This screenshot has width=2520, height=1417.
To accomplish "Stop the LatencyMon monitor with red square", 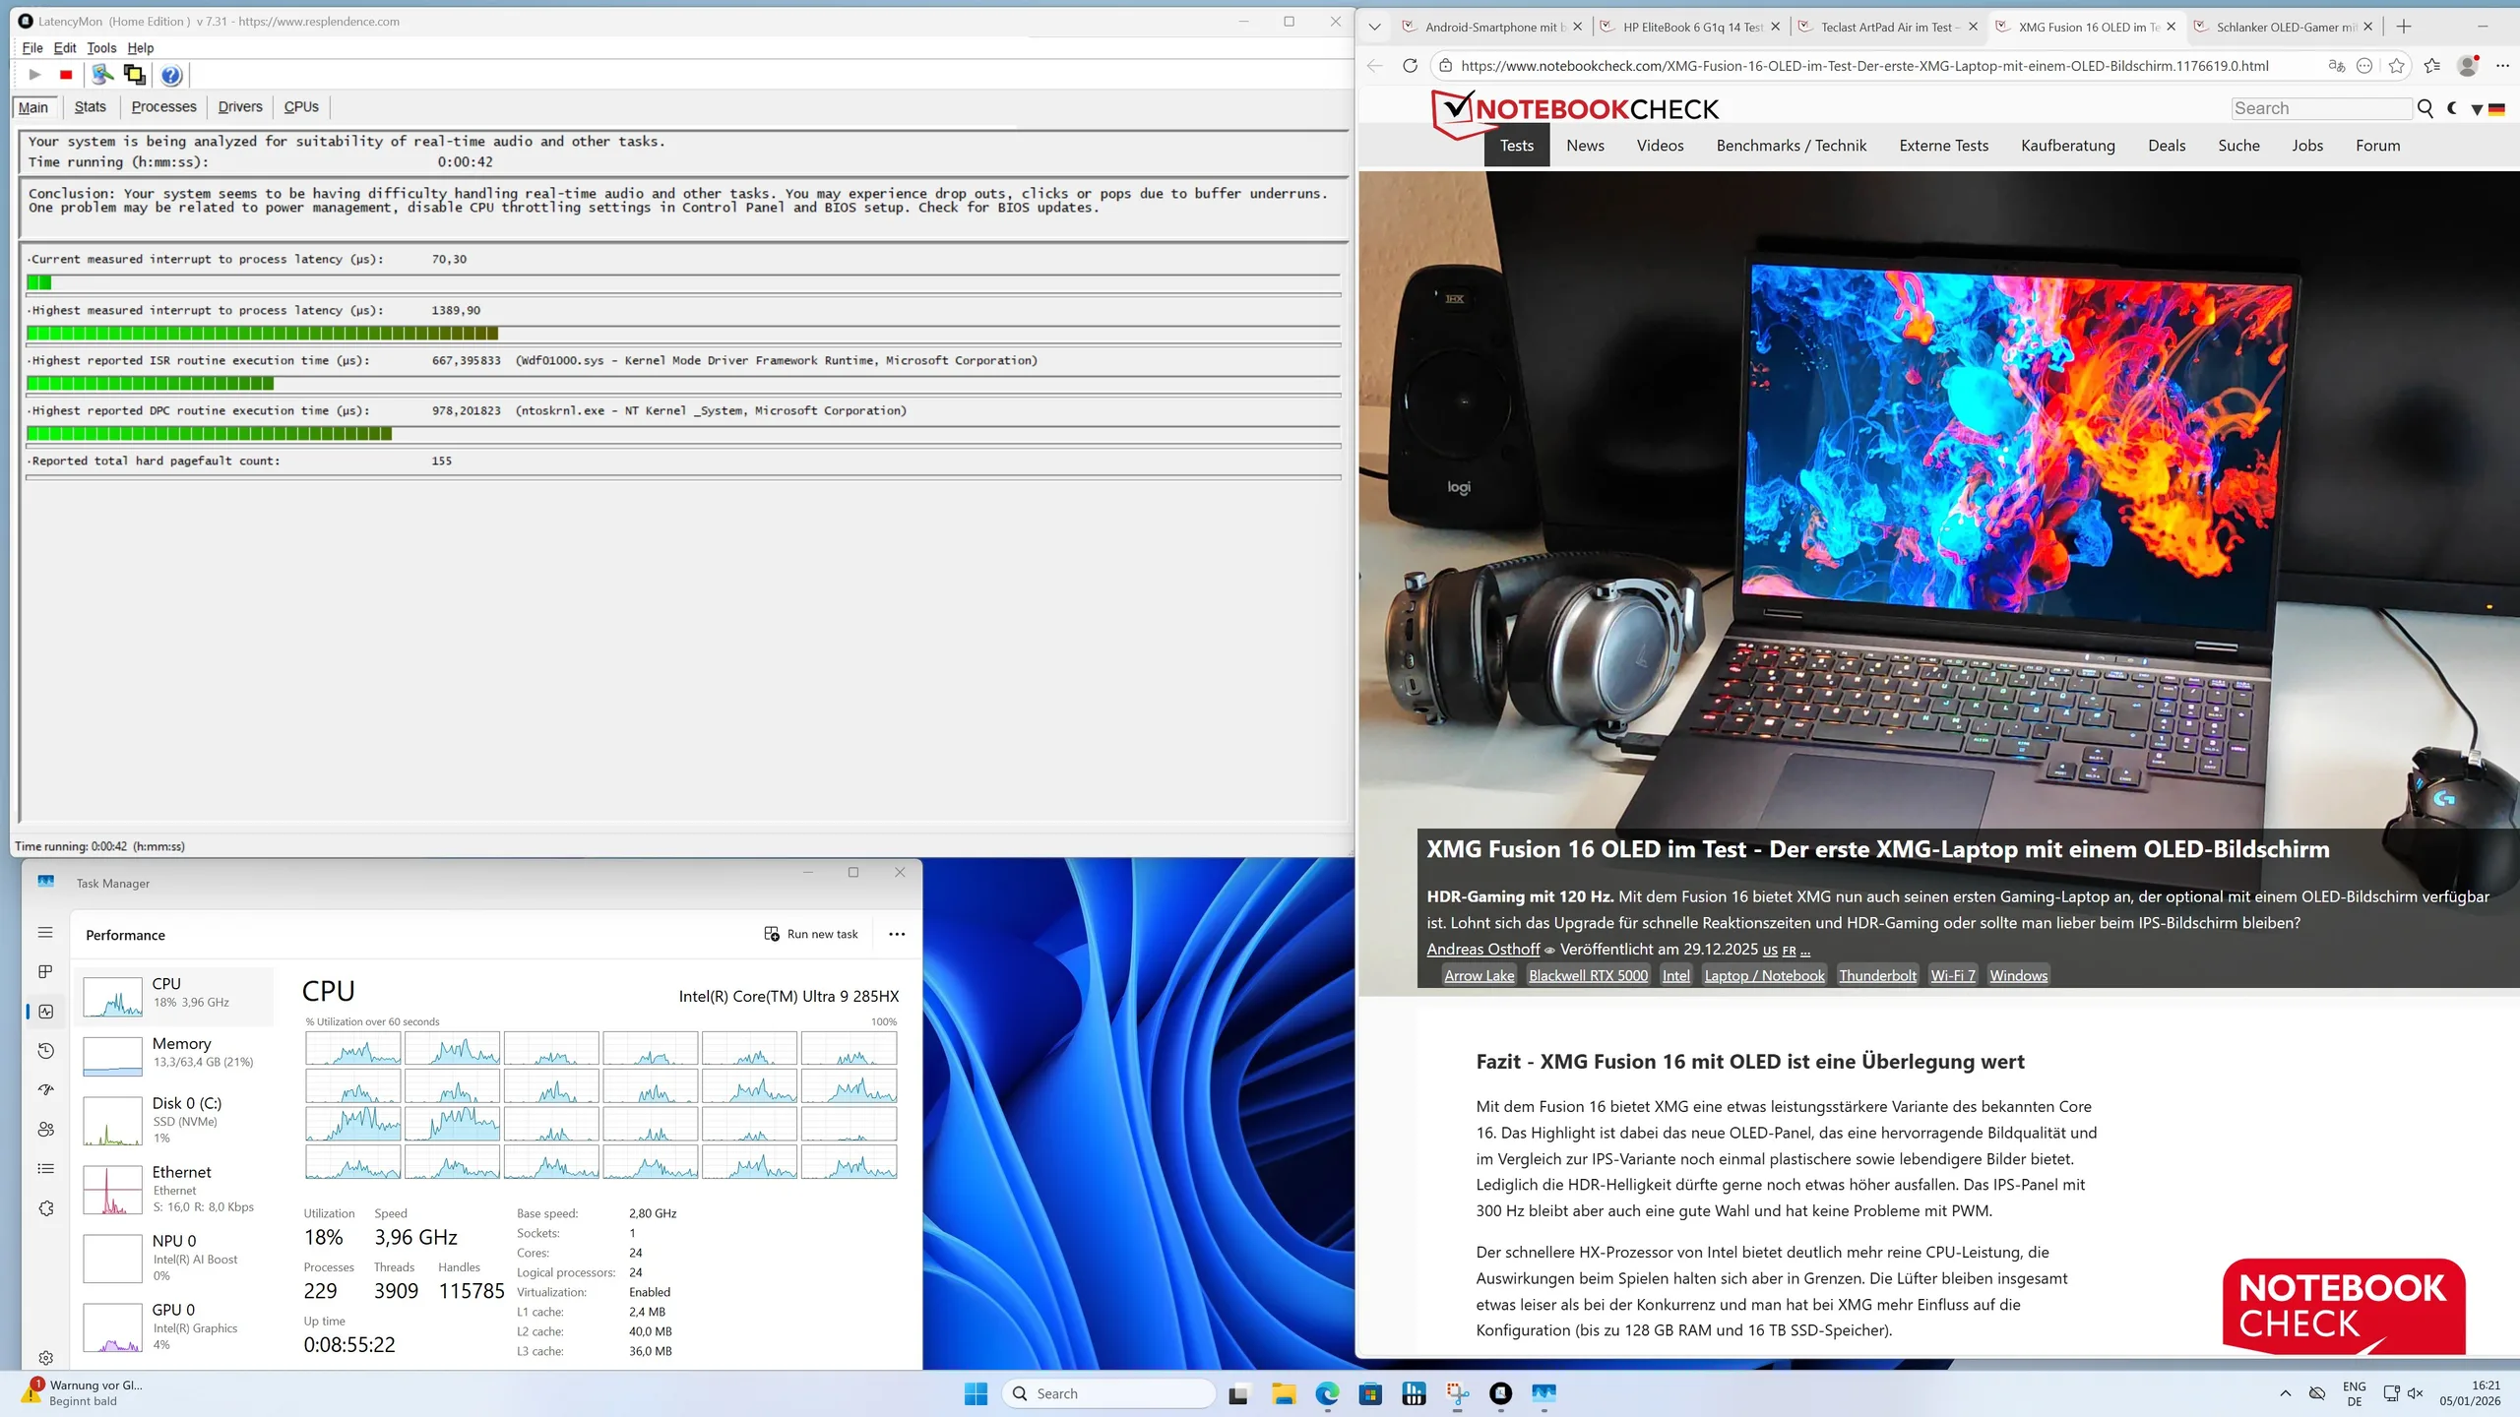I will (x=66, y=75).
